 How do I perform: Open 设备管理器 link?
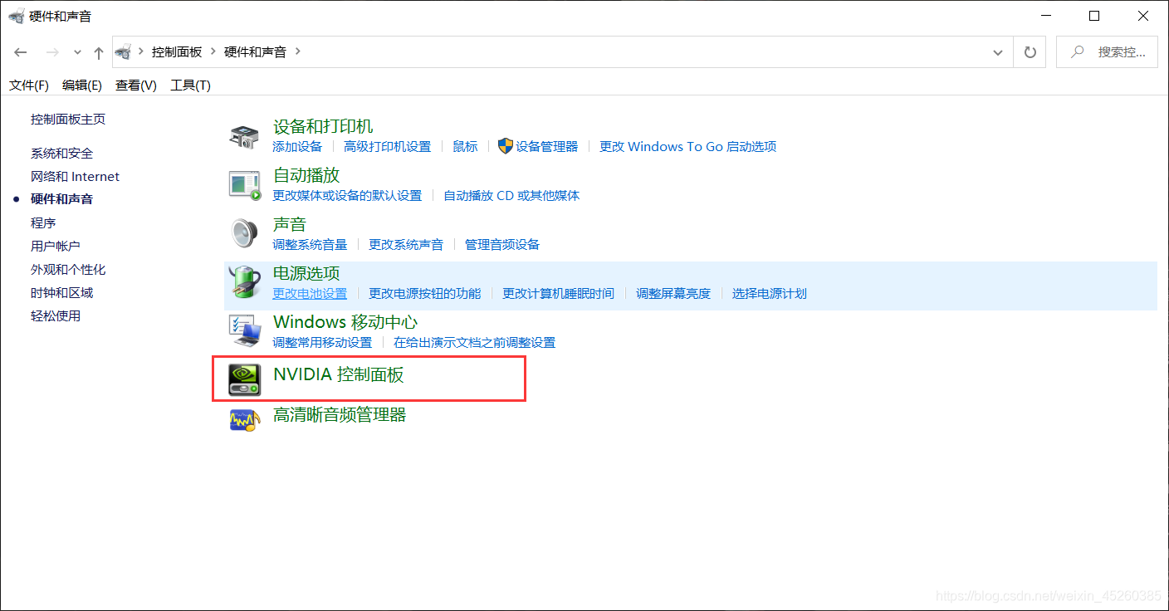click(x=547, y=147)
